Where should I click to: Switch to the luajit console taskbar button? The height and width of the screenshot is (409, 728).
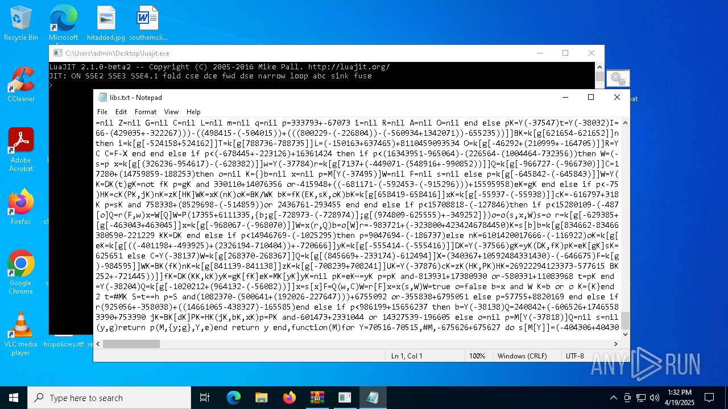pyautogui.click(x=345, y=398)
